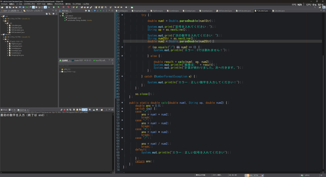Clear the Console output

pos(74,110)
